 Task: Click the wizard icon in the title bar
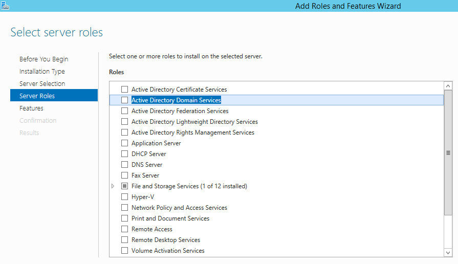[5, 6]
